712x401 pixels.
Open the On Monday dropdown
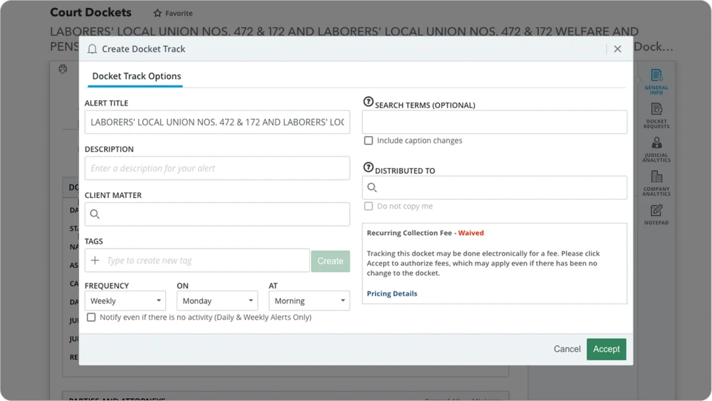pyautogui.click(x=217, y=301)
